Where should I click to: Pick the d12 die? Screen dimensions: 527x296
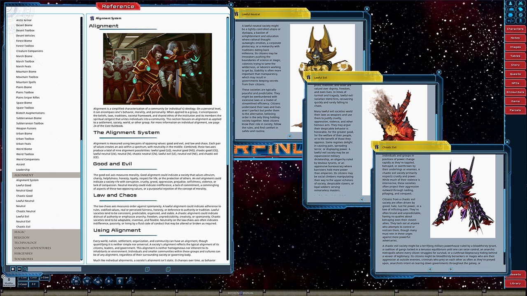coord(86,281)
